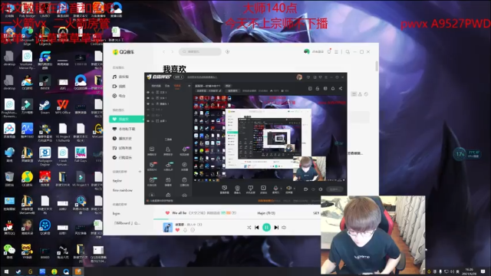Open the 试听列表 sidebar item
This screenshot has height=276, width=491.
pyautogui.click(x=122, y=148)
